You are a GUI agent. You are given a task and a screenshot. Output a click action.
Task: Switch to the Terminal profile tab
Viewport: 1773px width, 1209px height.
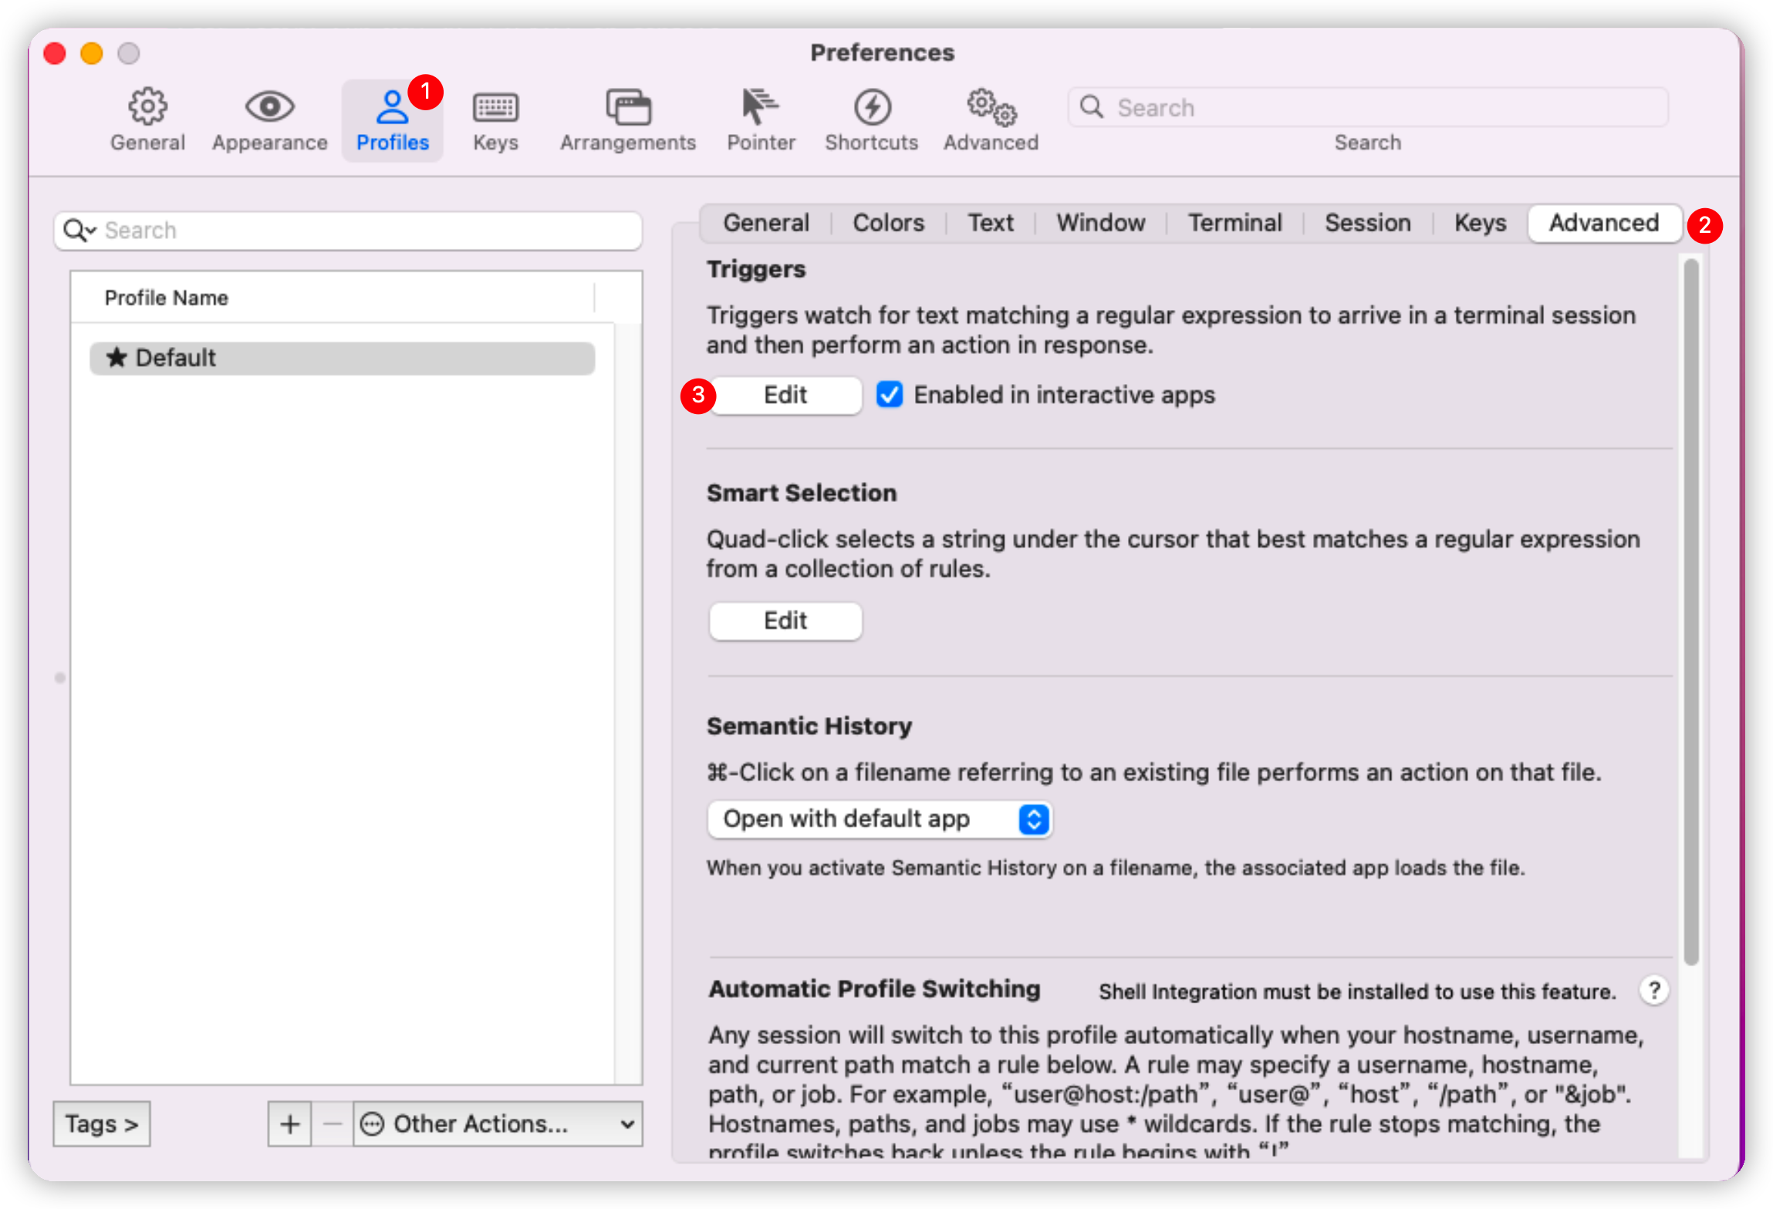click(1234, 223)
